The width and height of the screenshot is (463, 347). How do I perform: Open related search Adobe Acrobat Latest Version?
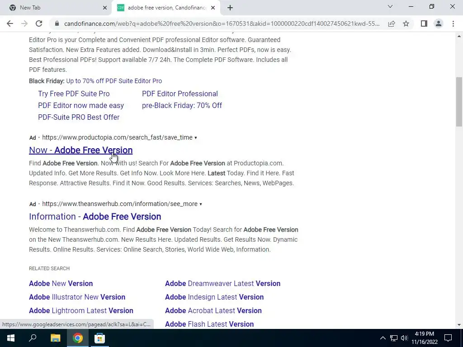click(213, 310)
